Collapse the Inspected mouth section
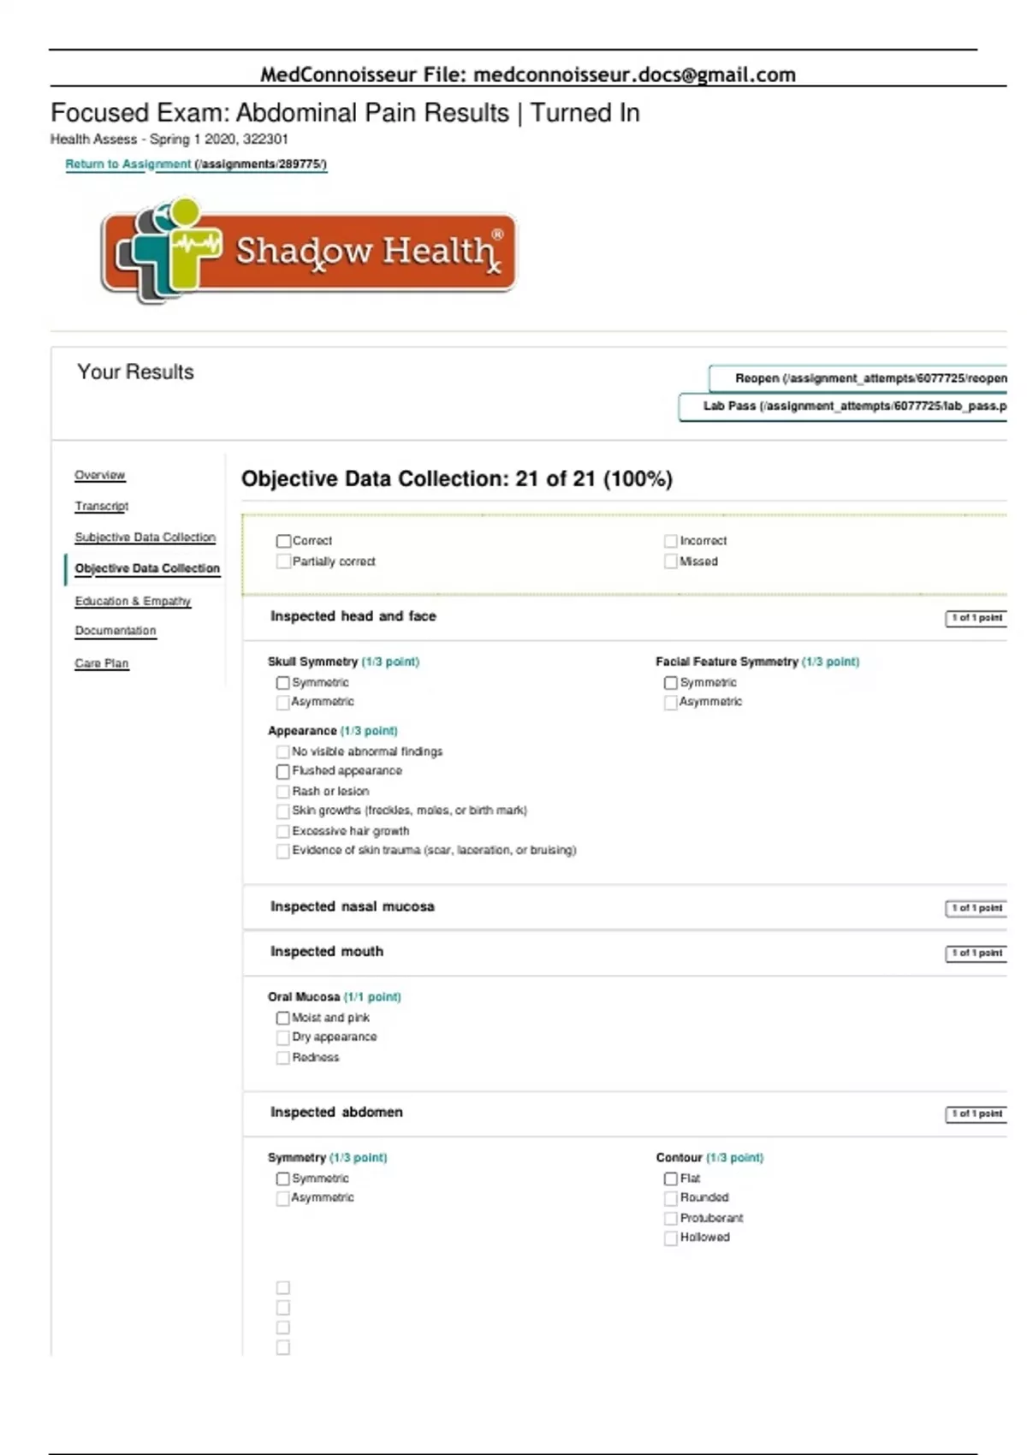 (327, 952)
